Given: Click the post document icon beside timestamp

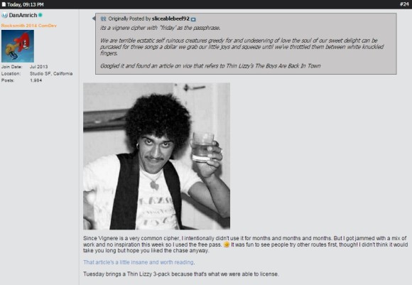Looking at the screenshot, I should click(4, 4).
